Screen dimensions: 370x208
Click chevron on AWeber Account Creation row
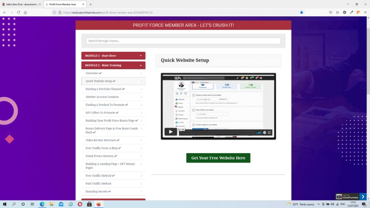pyautogui.click(x=141, y=97)
